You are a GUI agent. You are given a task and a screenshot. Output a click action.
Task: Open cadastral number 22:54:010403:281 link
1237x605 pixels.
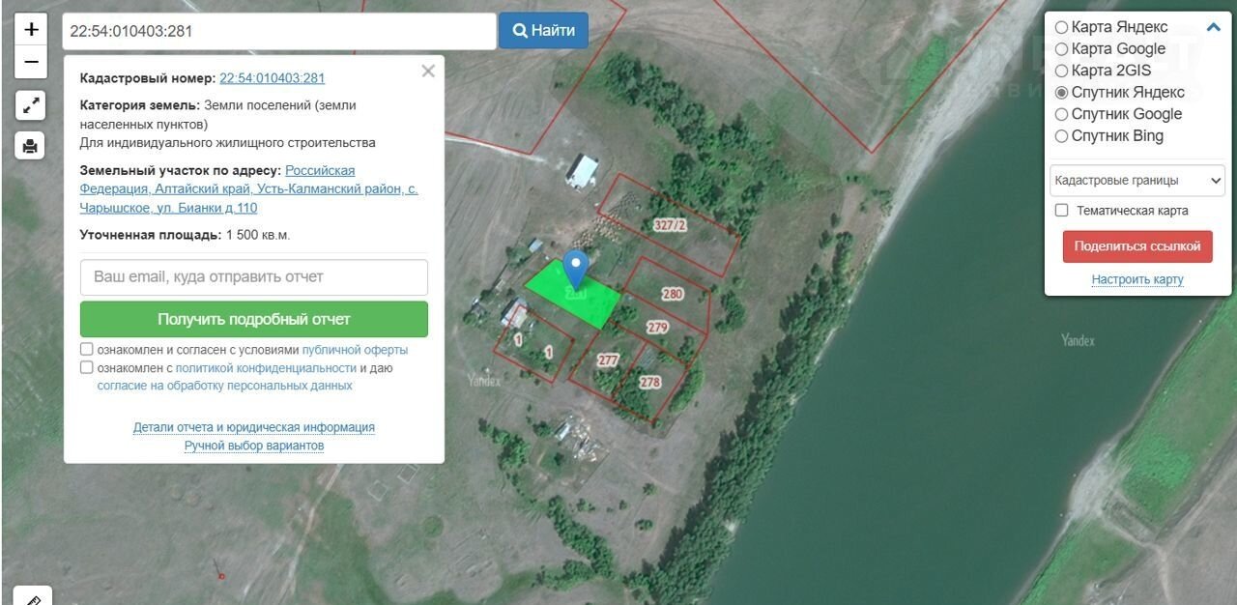tap(272, 78)
